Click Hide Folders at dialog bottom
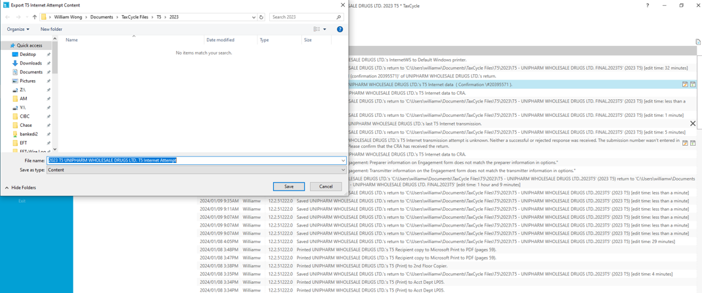This screenshot has width=702, height=293. 20,188
